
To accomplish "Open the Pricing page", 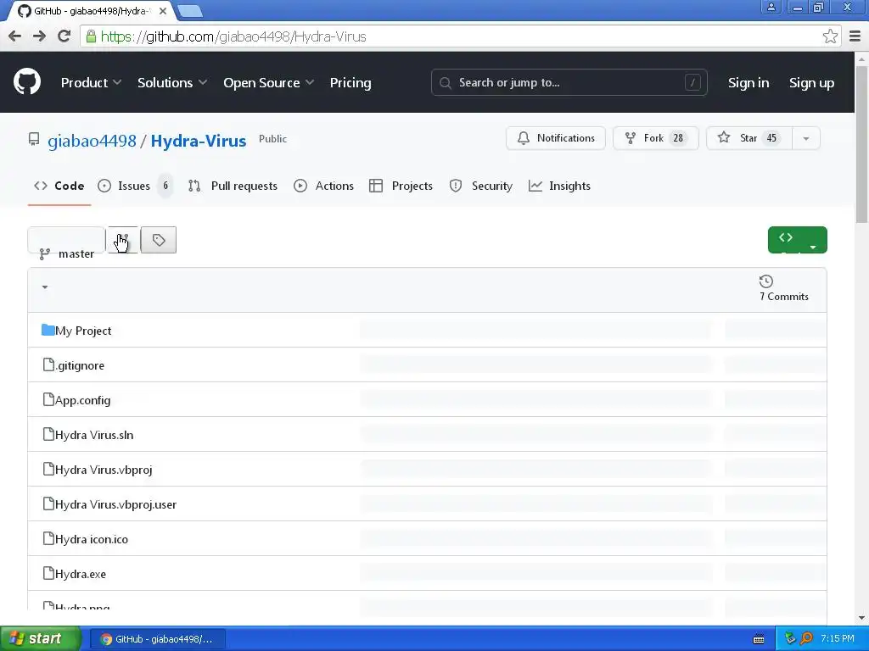I will (350, 82).
